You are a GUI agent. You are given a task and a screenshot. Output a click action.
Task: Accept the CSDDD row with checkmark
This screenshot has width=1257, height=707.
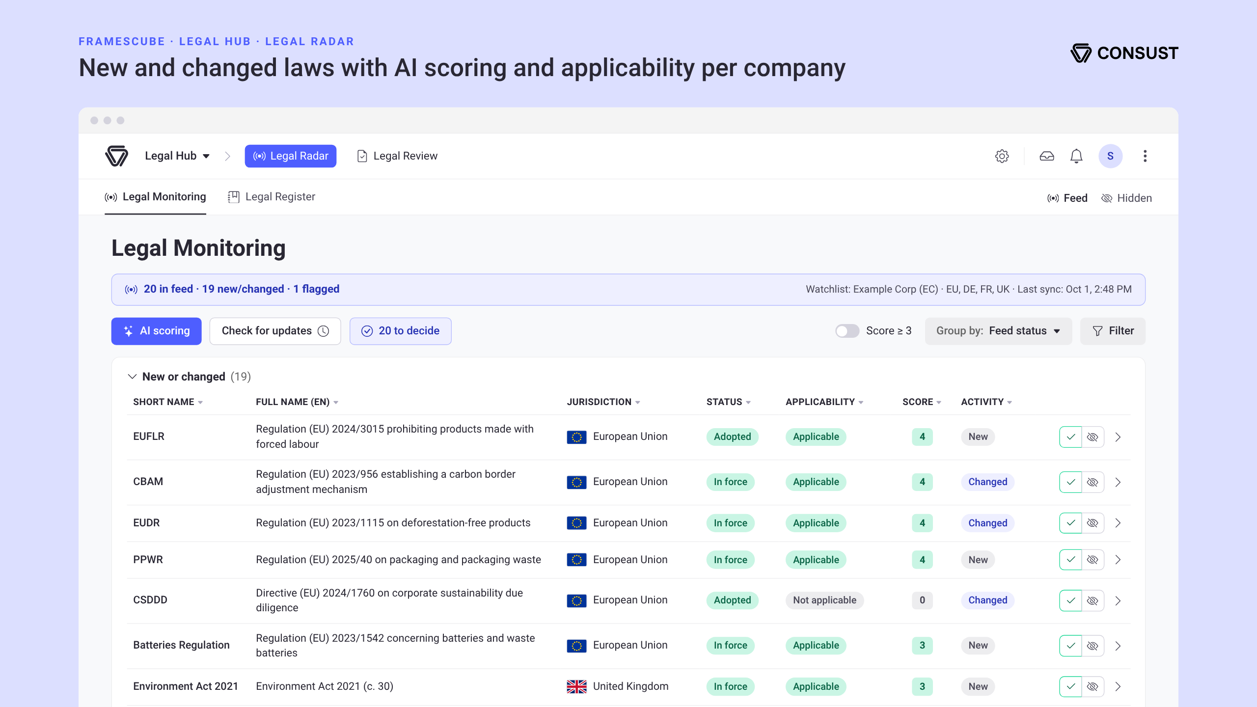tap(1070, 600)
